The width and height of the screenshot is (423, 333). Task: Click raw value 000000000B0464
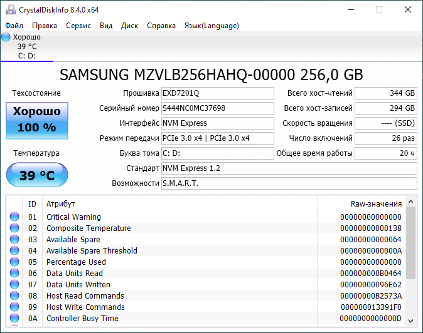[x=371, y=274]
